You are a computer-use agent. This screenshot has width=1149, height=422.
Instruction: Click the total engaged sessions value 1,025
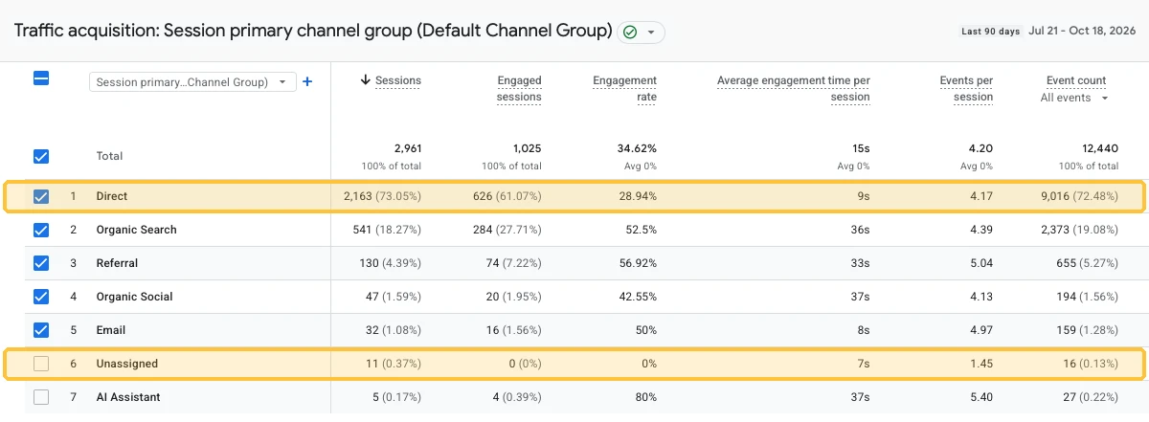click(x=528, y=148)
